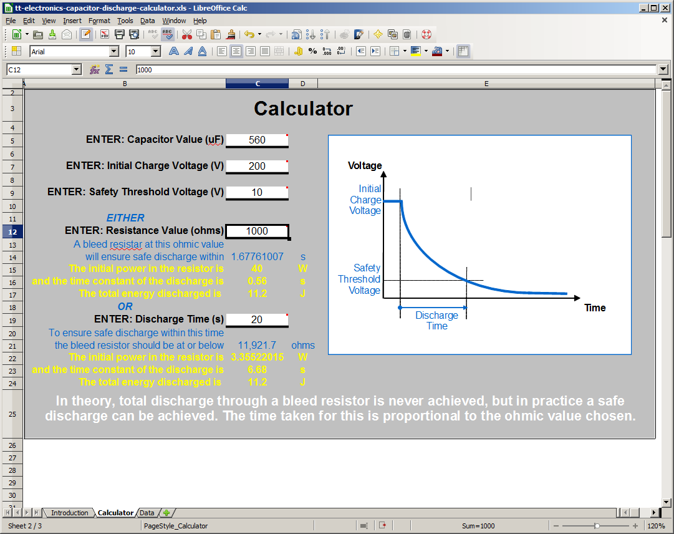Toggle Bold formatting

pos(174,51)
